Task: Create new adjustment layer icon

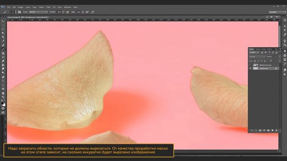Action: tap(264, 131)
